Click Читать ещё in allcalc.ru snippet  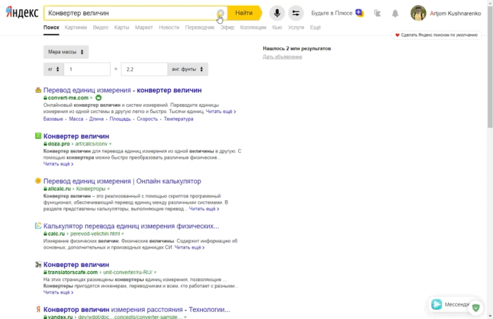click(204, 209)
